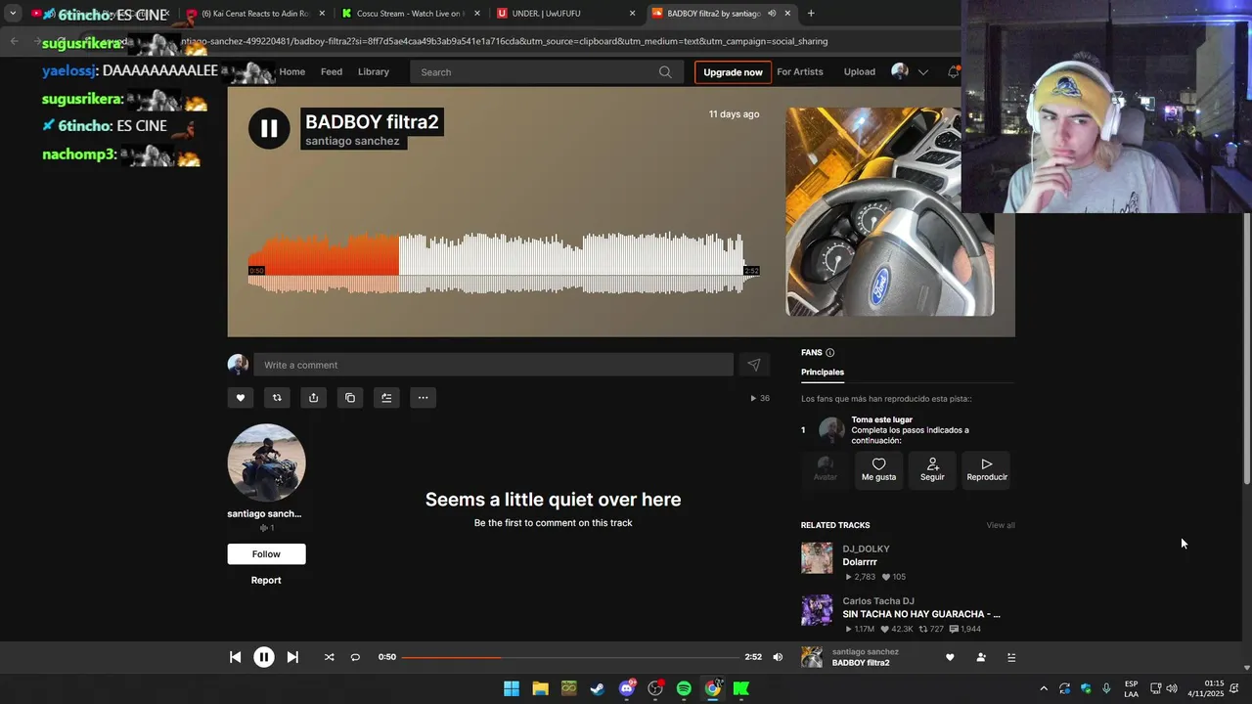Report the track via Report link
1252x704 pixels.
click(266, 580)
